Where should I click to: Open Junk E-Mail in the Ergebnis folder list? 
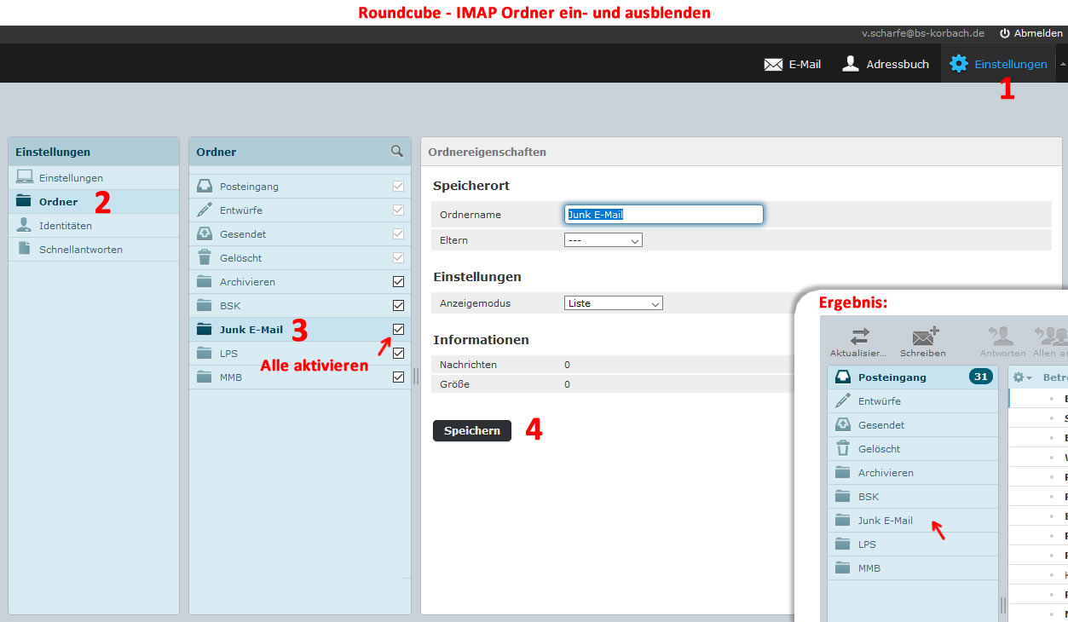(x=913, y=521)
